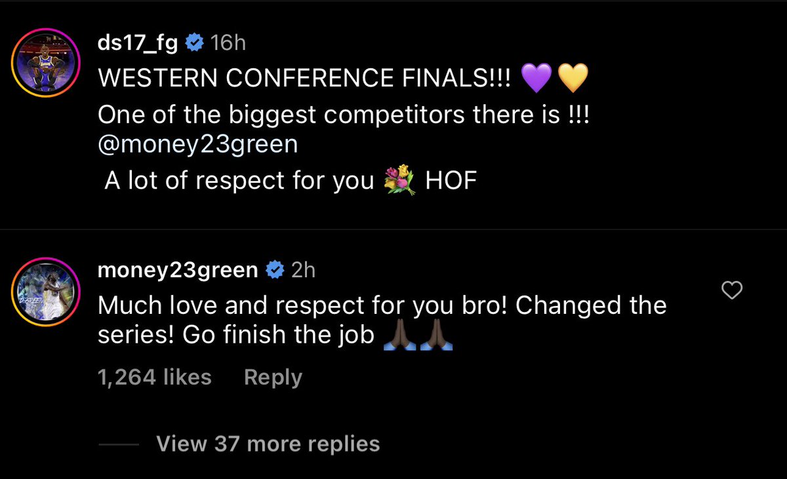
Task: Click verified badge next to money23green
Action: [273, 270]
